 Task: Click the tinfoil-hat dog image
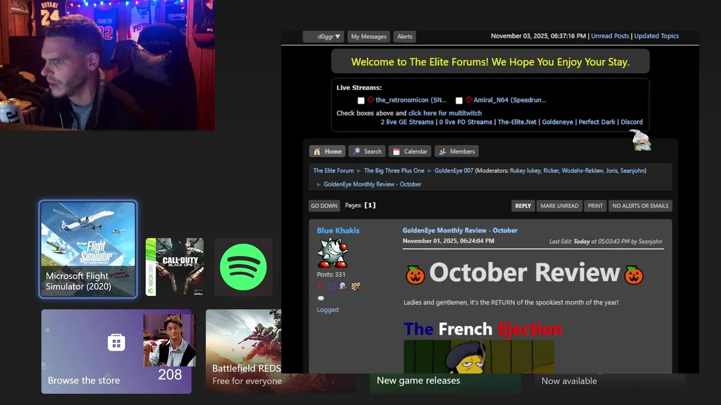[x=640, y=140]
